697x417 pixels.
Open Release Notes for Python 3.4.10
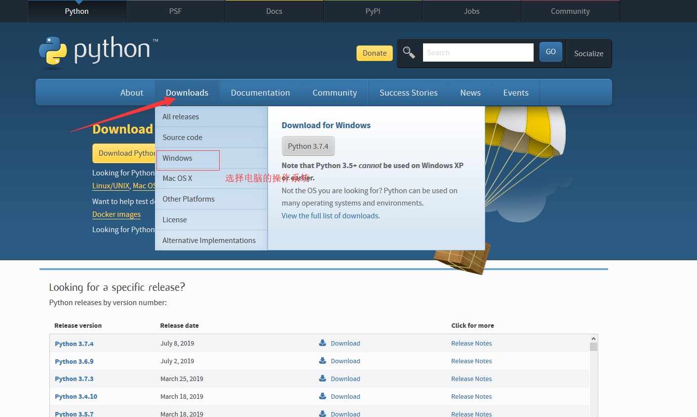tap(471, 397)
